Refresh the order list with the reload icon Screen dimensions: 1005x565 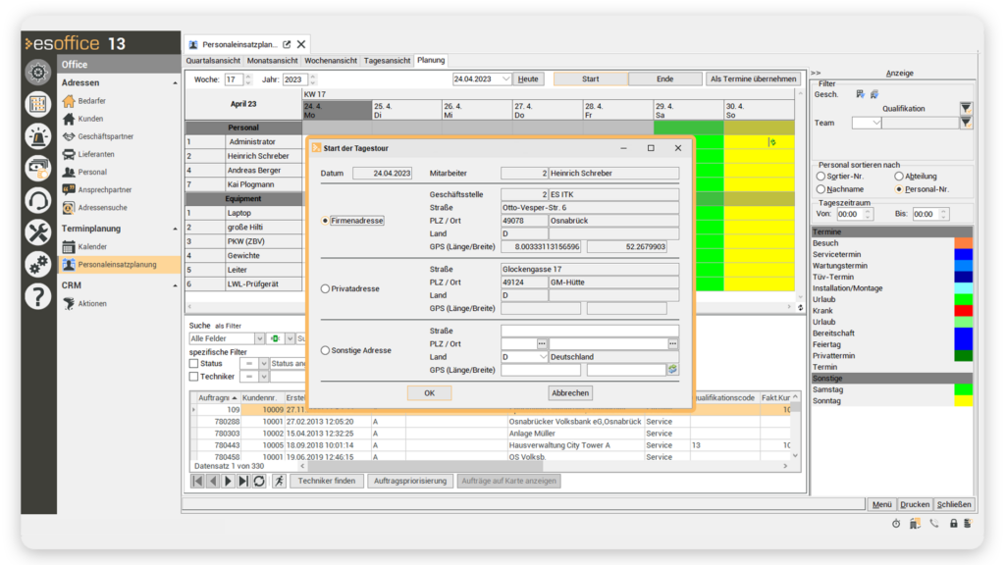[x=259, y=481]
